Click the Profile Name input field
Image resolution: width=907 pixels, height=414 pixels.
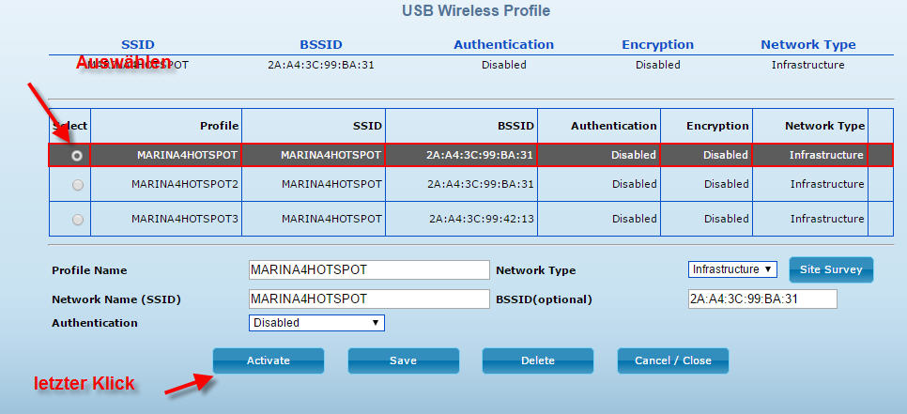369,269
